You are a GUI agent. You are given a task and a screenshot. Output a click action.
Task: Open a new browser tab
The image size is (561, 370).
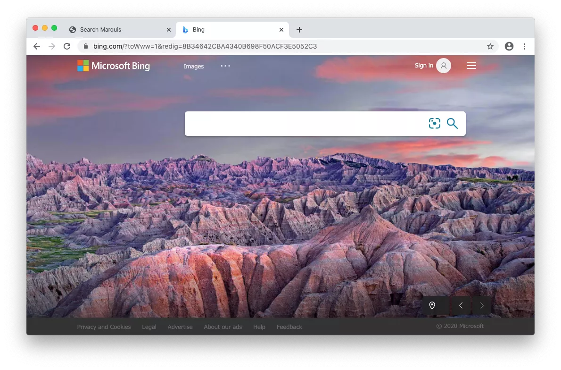(299, 30)
